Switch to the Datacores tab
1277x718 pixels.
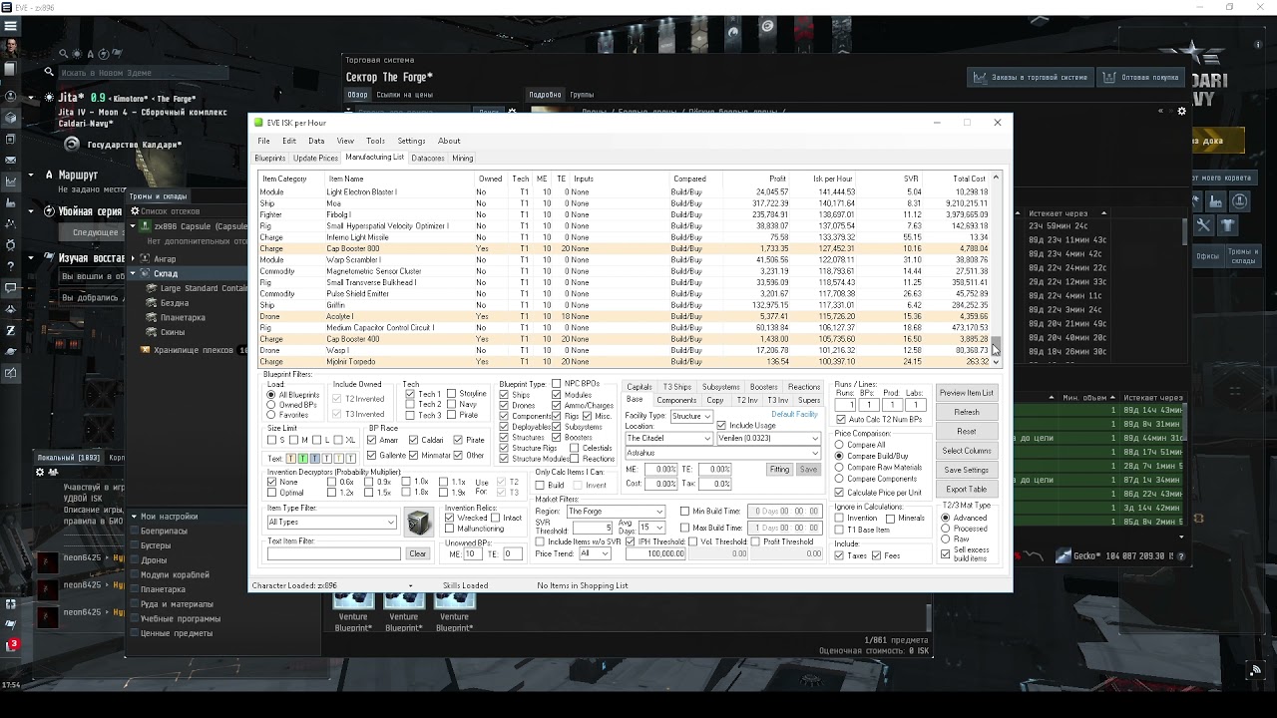pyautogui.click(x=428, y=158)
